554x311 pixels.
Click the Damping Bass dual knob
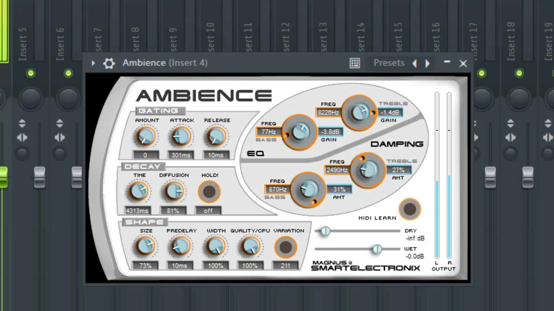(308, 190)
